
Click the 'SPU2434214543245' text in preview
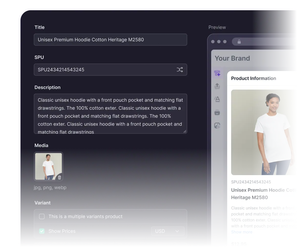(x=251, y=182)
